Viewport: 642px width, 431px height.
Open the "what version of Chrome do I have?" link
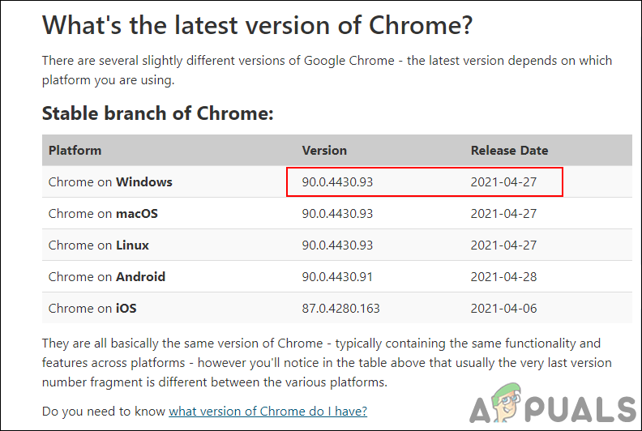coord(267,411)
